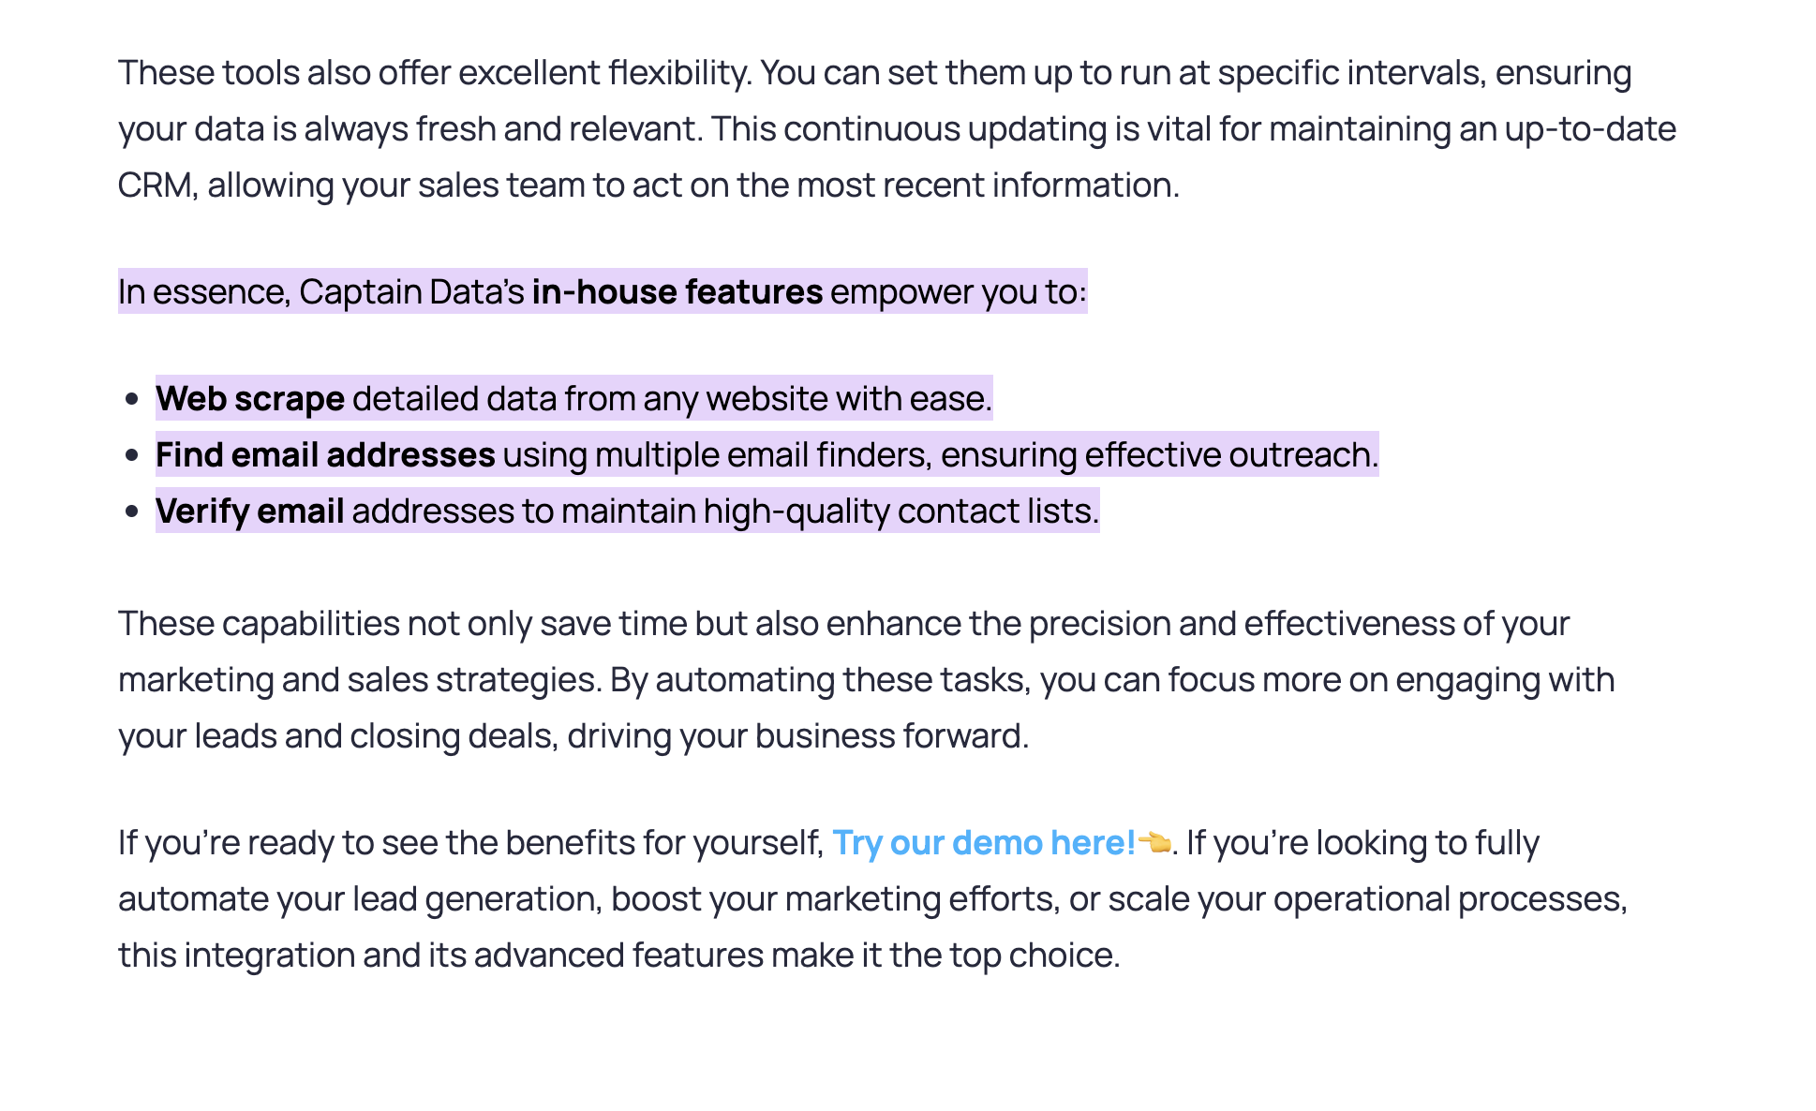
Task: Click the phrase 'make it the top choice'
Action: (945, 955)
